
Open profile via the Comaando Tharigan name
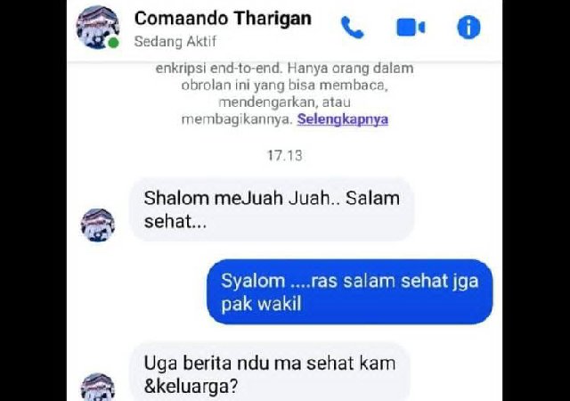pyautogui.click(x=223, y=18)
